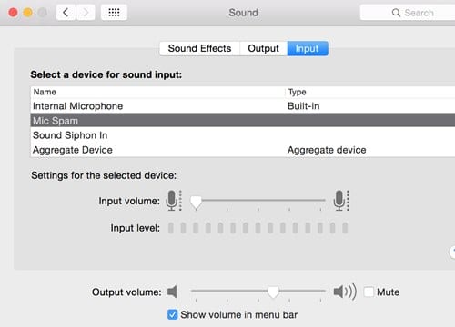Click in the Search field
Screen dimensions: 455x327
pyautogui.click(x=408, y=13)
